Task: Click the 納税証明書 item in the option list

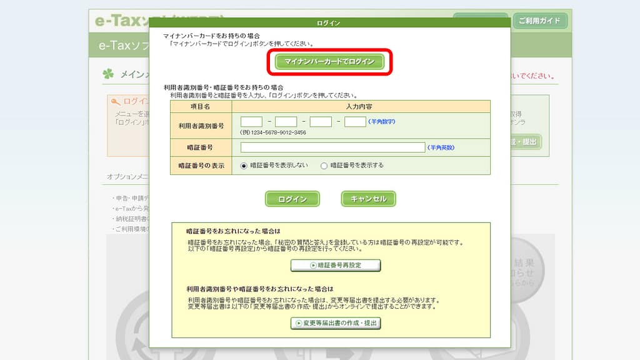Action: [129, 219]
